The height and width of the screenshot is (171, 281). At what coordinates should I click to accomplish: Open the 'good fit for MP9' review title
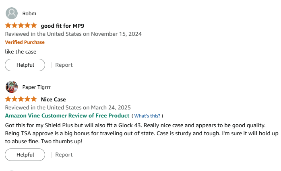pos(62,26)
